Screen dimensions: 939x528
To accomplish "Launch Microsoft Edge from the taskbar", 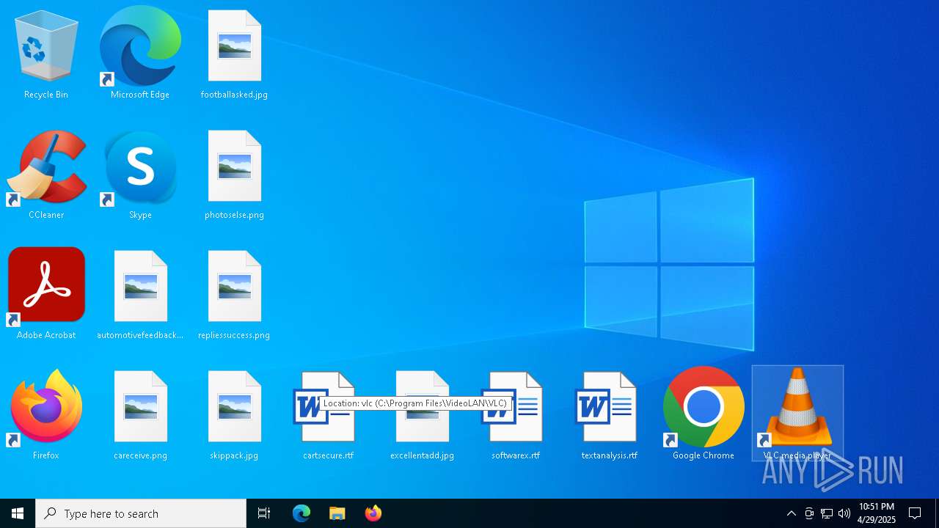I will tap(302, 513).
